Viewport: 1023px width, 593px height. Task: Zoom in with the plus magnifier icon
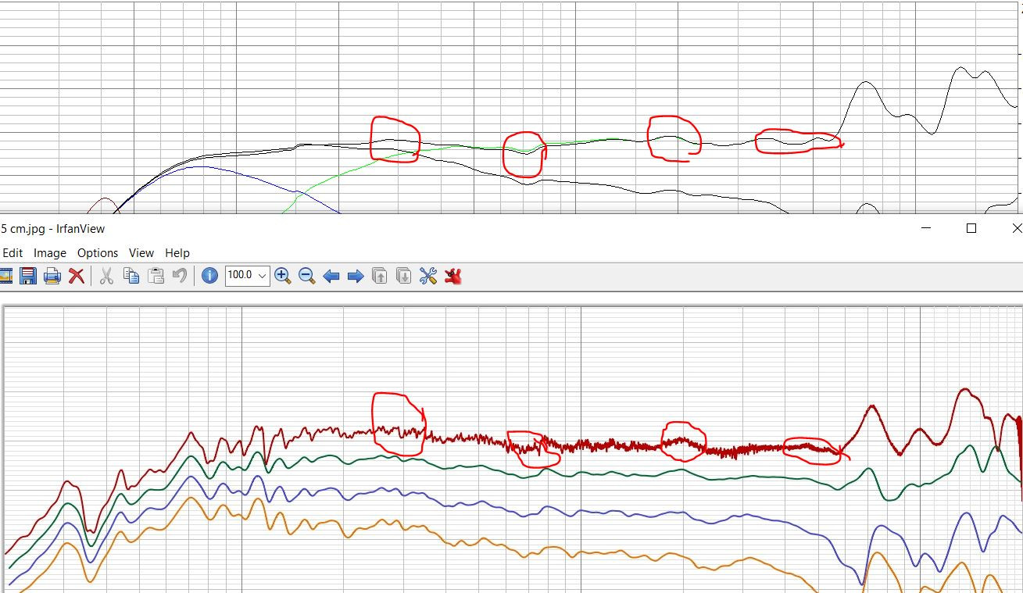click(283, 275)
